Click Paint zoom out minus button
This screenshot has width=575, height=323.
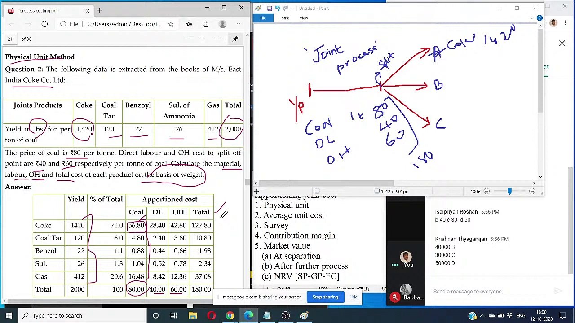[487, 192]
